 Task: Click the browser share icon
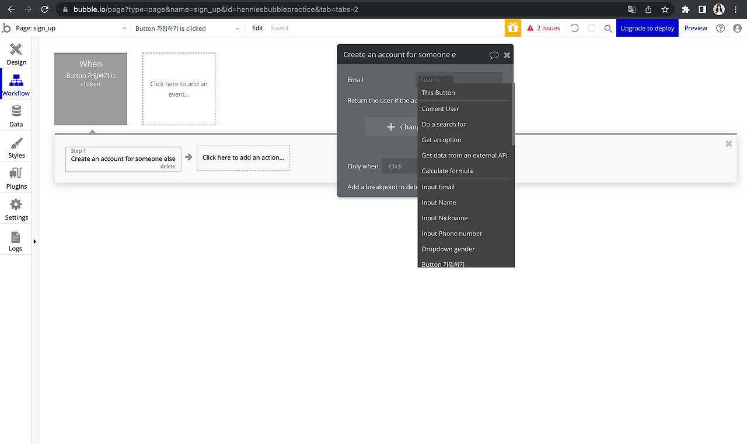click(648, 9)
